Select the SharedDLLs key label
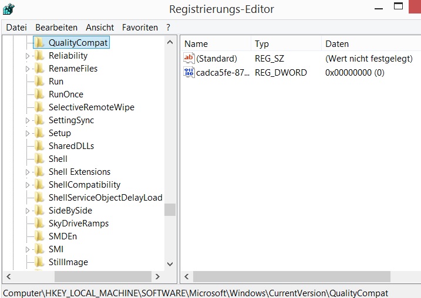Viewport: 421px width, 298px height. (72, 146)
